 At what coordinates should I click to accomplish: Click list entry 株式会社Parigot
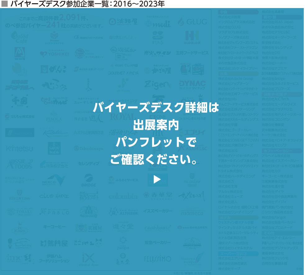(x=274, y=217)
